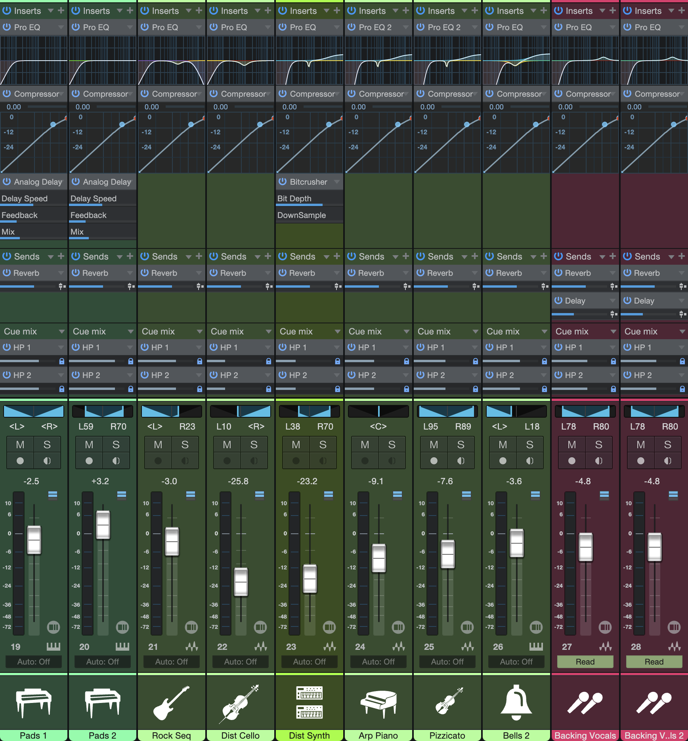Click Read automation button on channel 27

click(x=585, y=662)
